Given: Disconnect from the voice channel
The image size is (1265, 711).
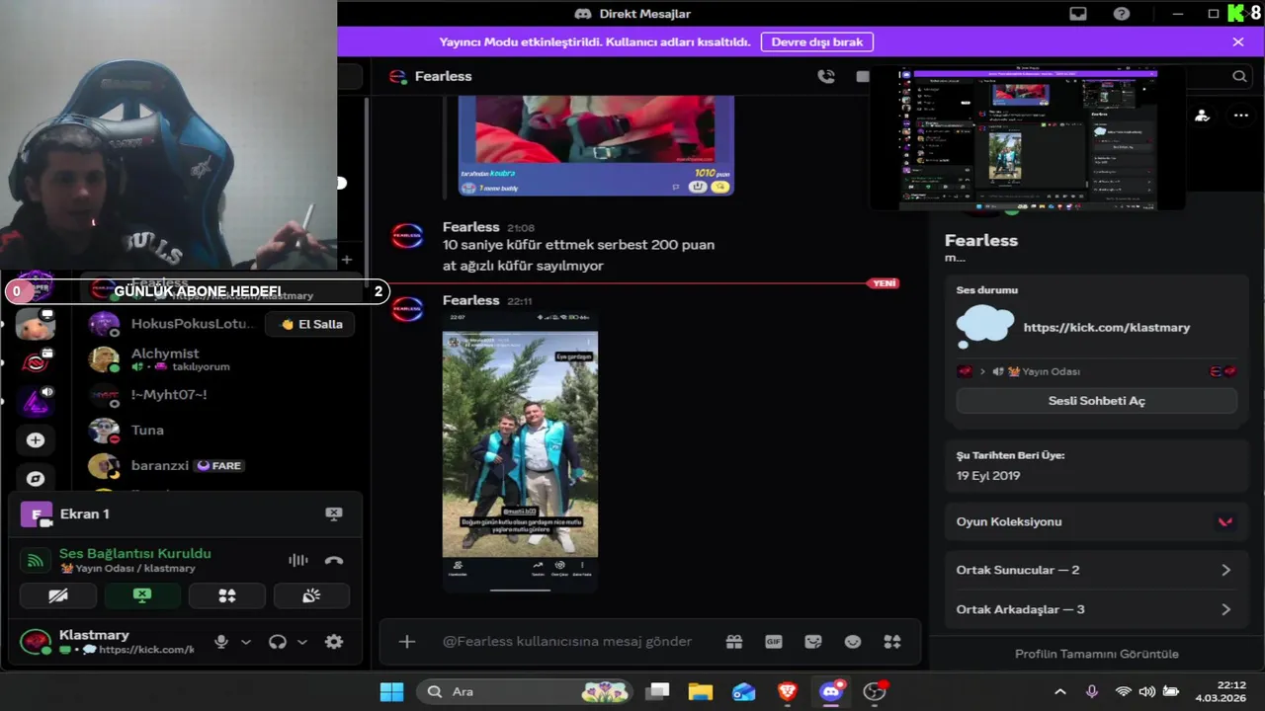Looking at the screenshot, I should (x=334, y=560).
